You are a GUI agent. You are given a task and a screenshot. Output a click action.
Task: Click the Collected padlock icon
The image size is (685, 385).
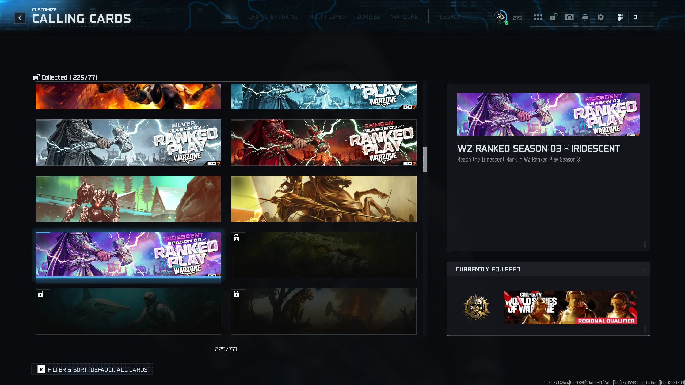[x=36, y=77]
